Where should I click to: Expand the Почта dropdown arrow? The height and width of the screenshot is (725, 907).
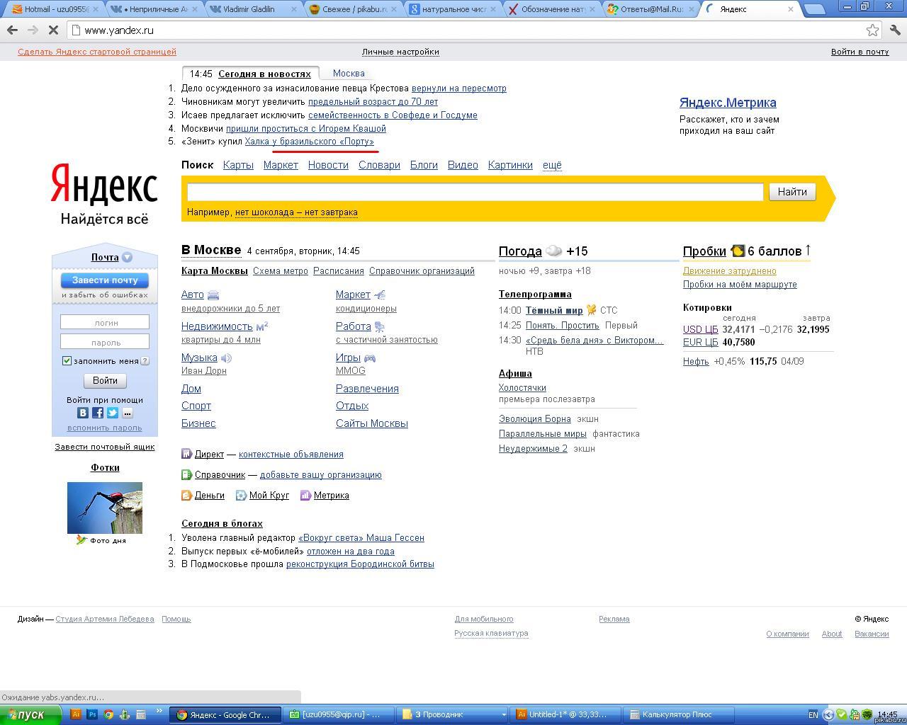(127, 258)
